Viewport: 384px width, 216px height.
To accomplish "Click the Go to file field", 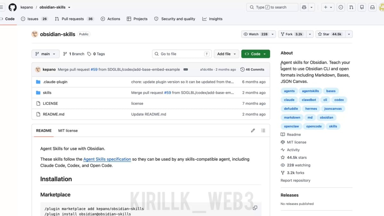I will (181, 54).
